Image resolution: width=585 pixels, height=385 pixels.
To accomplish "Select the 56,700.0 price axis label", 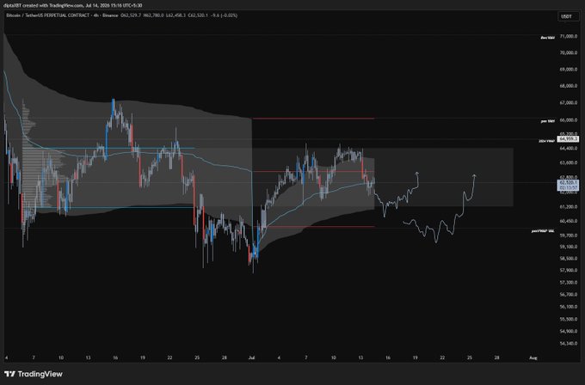I will coord(568,295).
